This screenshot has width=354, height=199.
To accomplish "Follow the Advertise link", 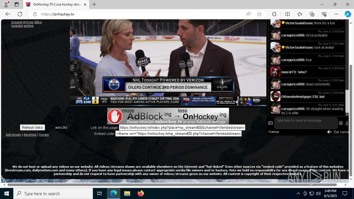I will click(30, 135).
